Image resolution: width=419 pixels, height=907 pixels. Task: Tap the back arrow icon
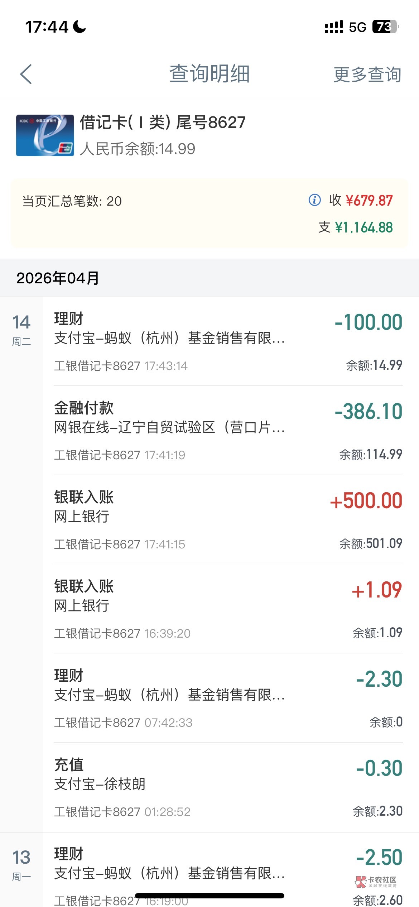click(26, 74)
